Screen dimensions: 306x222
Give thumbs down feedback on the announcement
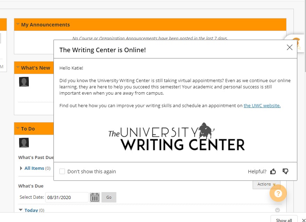coord(285,171)
